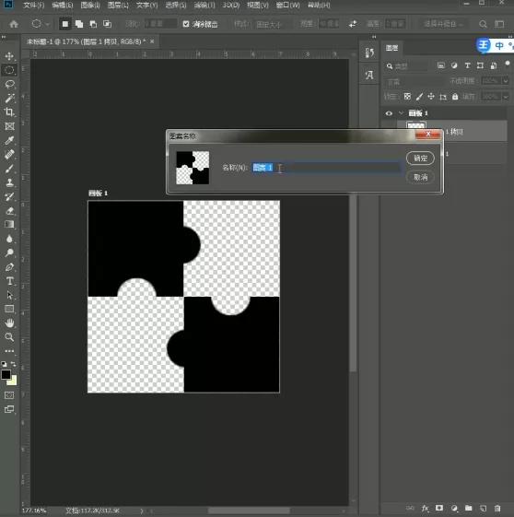Select the Eyedropper tool
Viewport: 514px width, 517px height.
[x=9, y=140]
